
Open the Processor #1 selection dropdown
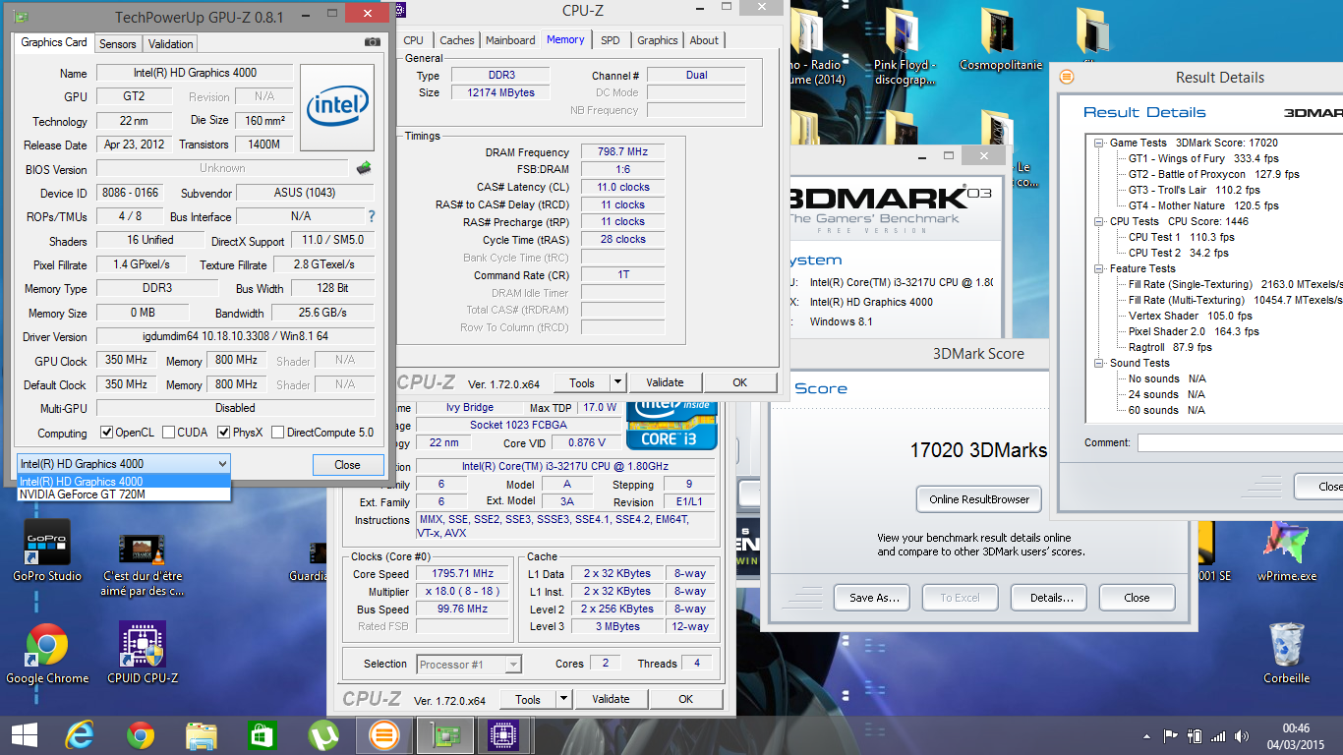tap(469, 665)
